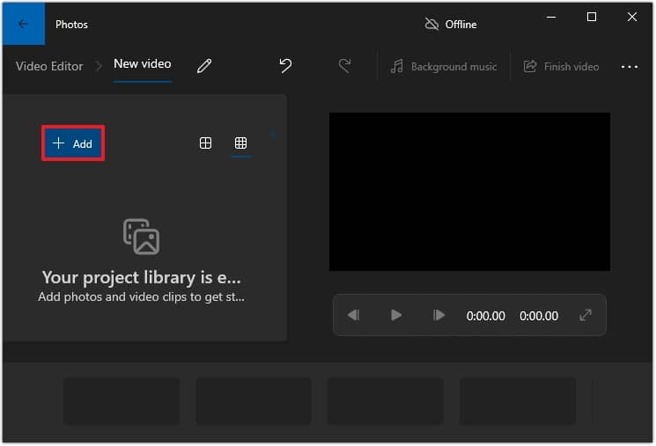
Task: Go back using the blue arrow button
Action: tap(24, 24)
